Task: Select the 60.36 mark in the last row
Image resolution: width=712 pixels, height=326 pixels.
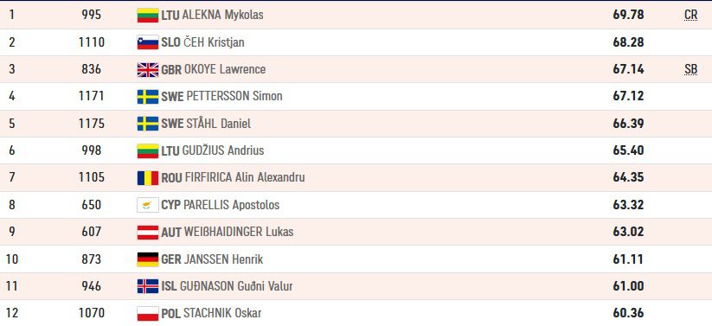Action: pos(628,313)
